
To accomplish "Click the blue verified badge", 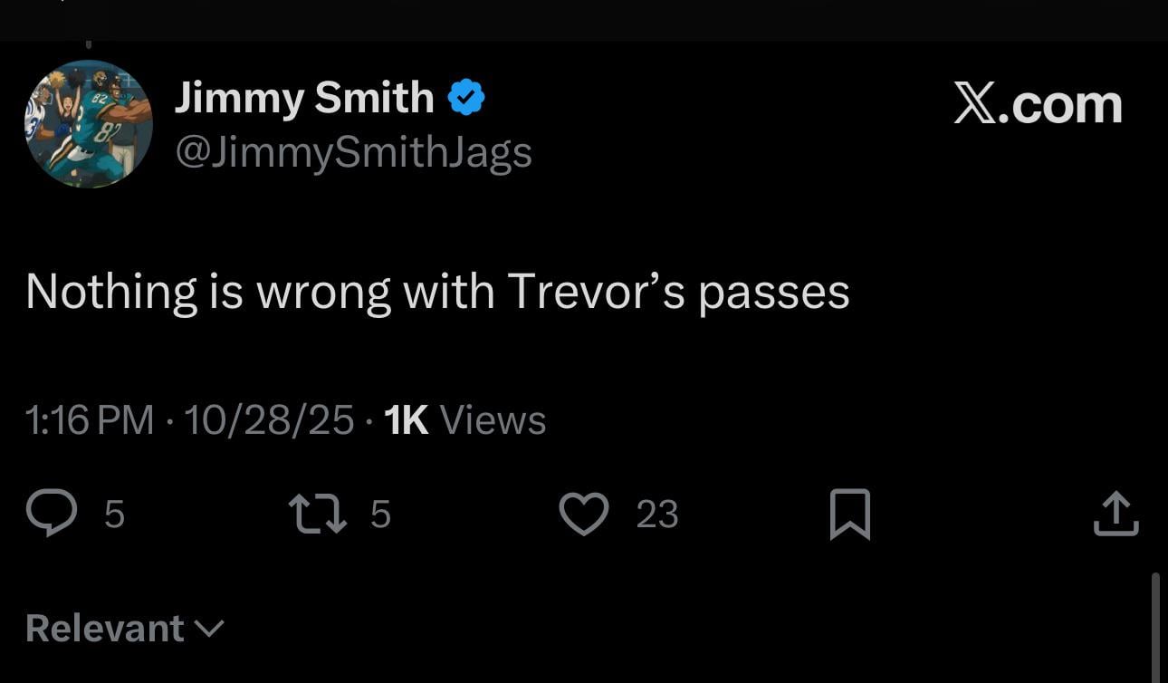I will pyautogui.click(x=467, y=98).
